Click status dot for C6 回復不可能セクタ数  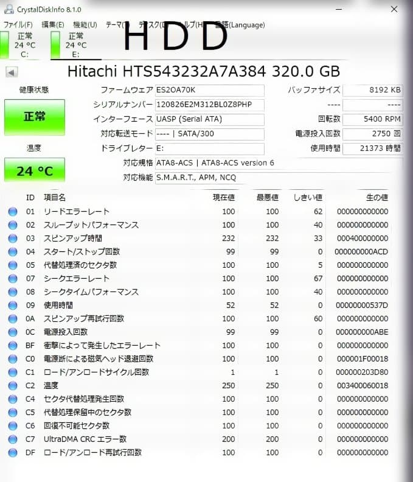pyautogui.click(x=13, y=426)
